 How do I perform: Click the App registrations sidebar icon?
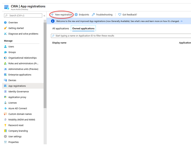tap(5, 86)
